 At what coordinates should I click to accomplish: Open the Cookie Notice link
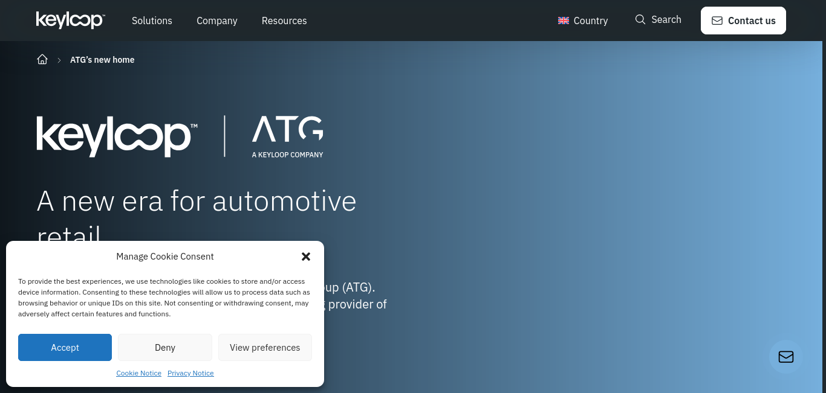pyautogui.click(x=138, y=373)
